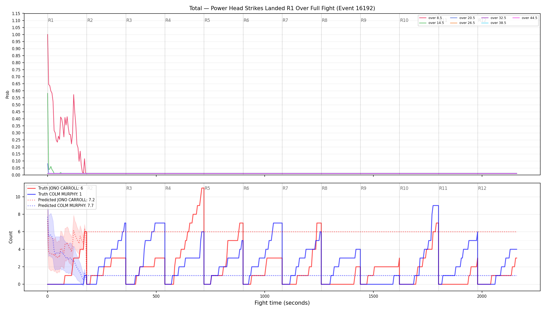This screenshot has height=312, width=546.
Task: Click the 2000 tick on the time axis
Action: pos(482,296)
